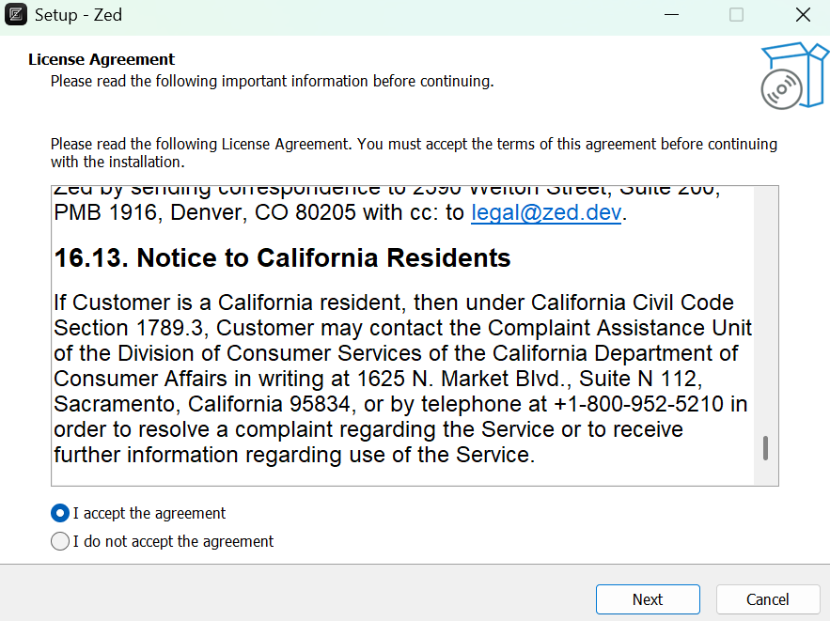
Task: Open the legal@zed.dev email link
Action: pos(546,212)
